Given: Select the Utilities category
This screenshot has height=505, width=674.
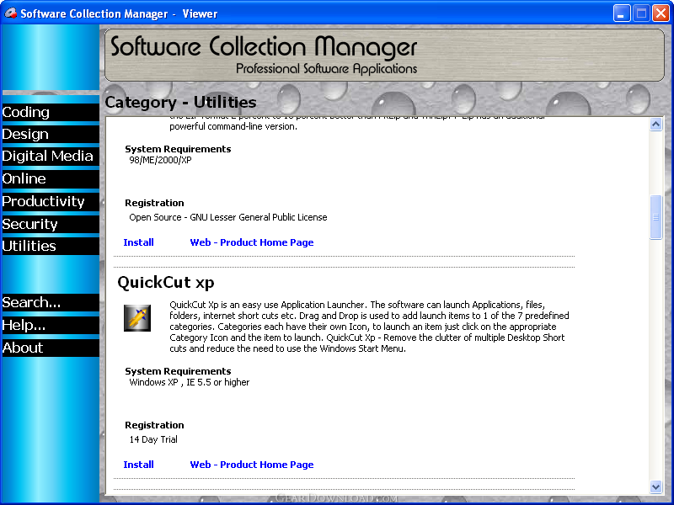Looking at the screenshot, I should [51, 246].
